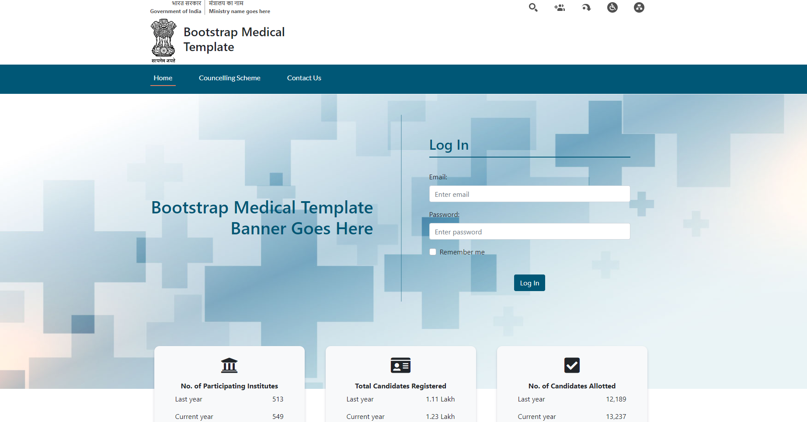The height and width of the screenshot is (422, 807).
Task: Click the skip to content arrow icon
Action: 586,7
